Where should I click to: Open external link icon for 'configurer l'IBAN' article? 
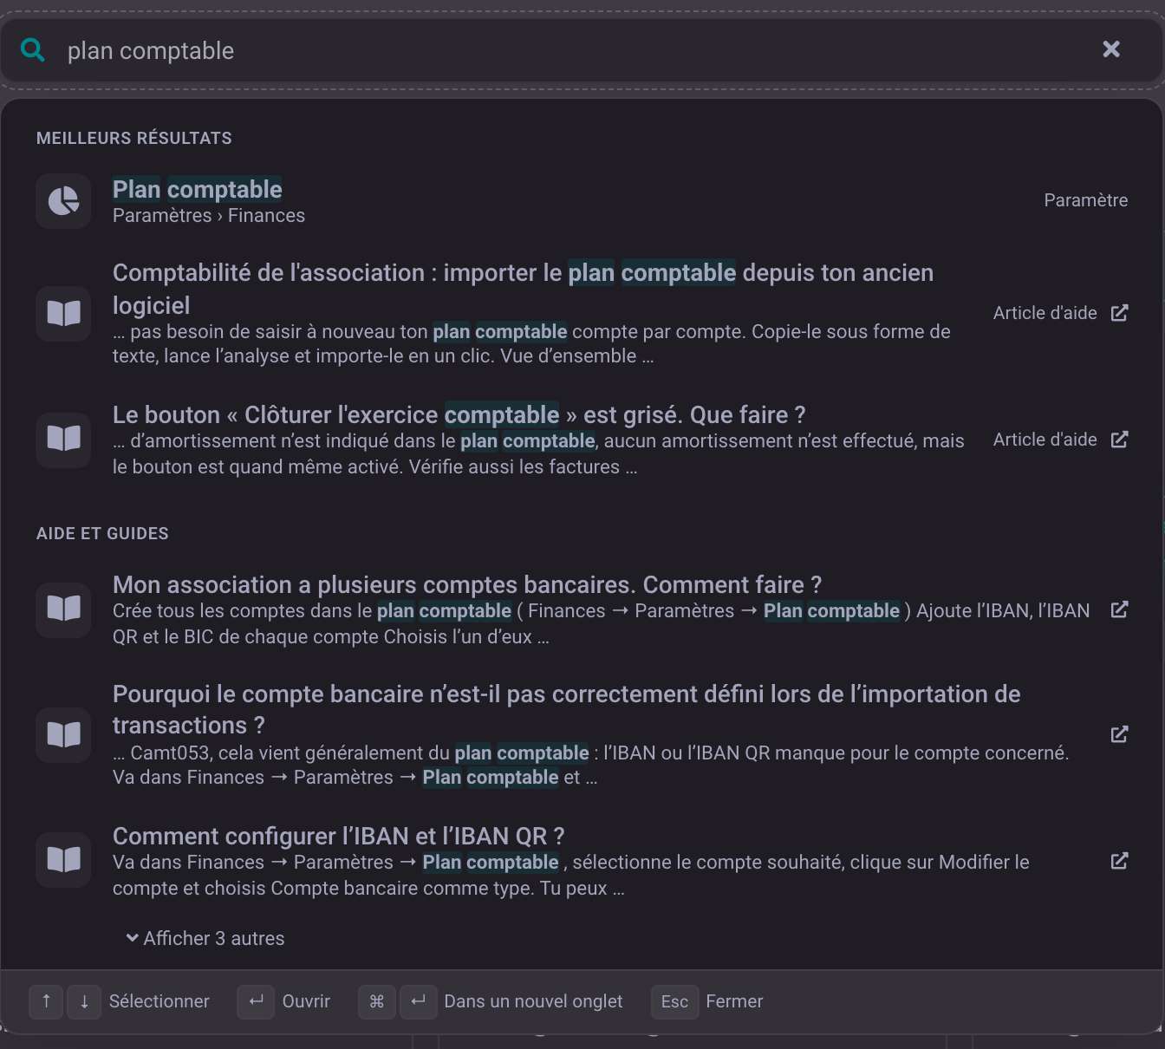click(1120, 861)
